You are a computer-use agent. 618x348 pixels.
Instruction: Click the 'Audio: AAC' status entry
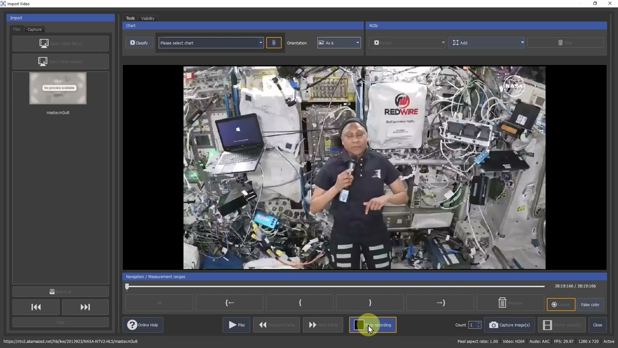539,341
